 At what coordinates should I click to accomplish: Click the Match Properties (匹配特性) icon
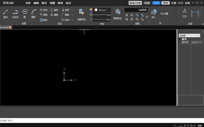[82, 12]
